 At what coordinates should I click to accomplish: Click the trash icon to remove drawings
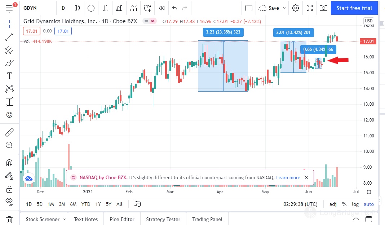(x=9, y=219)
